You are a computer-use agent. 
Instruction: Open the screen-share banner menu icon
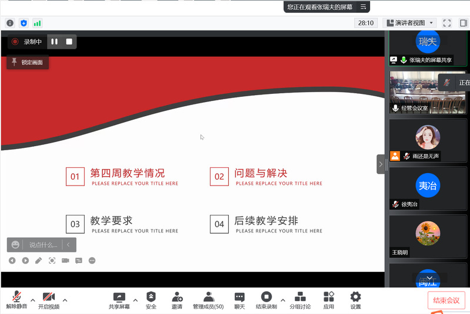pos(364,7)
